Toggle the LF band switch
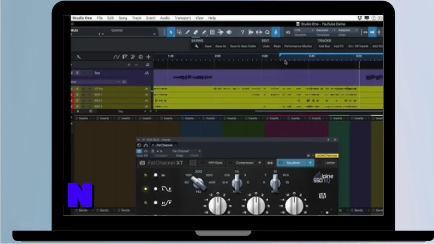Image resolution: width=434 pixels, height=244 pixels. (156, 189)
